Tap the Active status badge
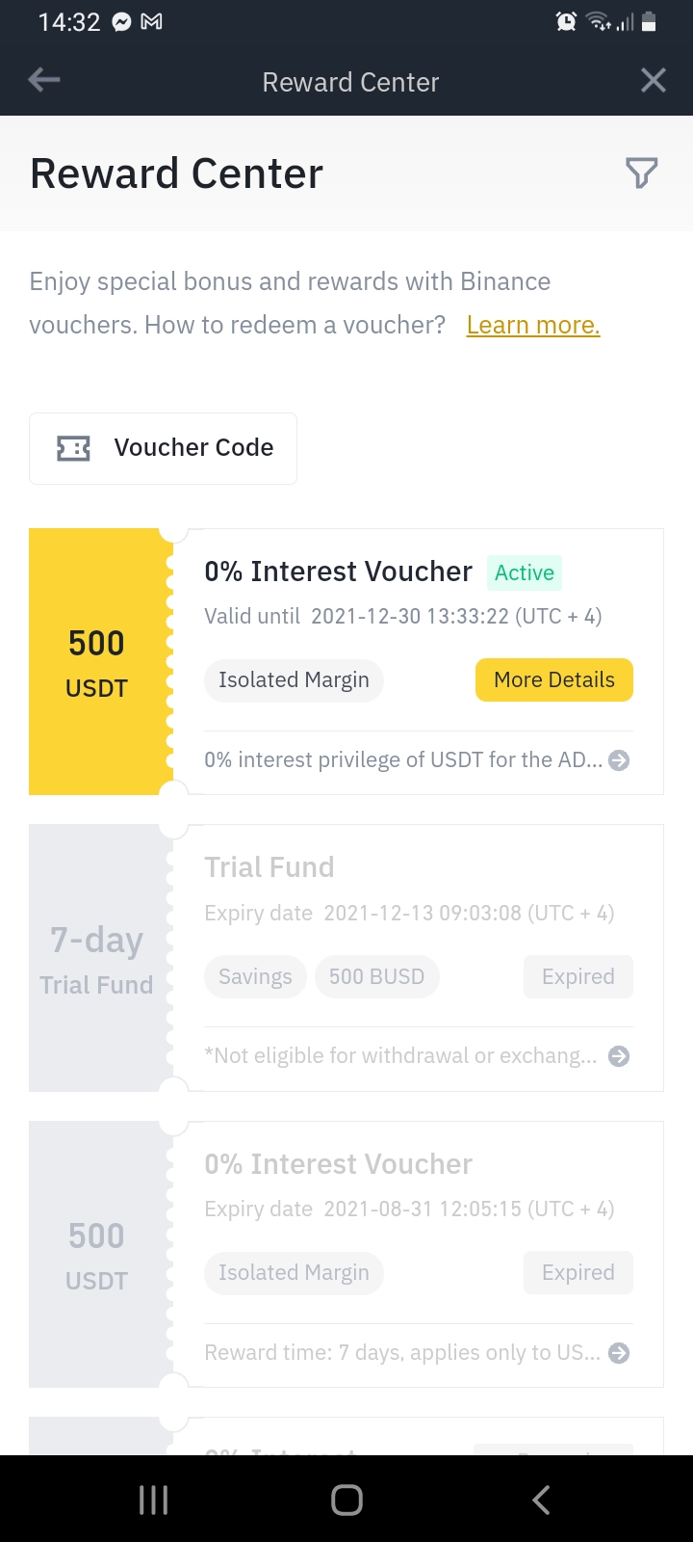 [525, 573]
